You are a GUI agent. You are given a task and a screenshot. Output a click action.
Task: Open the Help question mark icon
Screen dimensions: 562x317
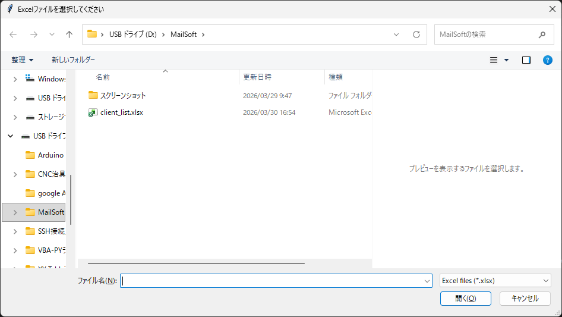point(548,60)
